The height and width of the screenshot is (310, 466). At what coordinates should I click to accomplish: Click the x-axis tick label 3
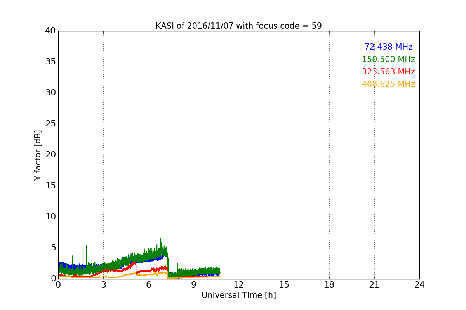[103, 285]
